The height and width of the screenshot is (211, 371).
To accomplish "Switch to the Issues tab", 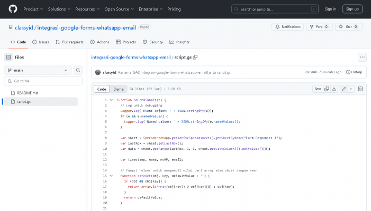I will coord(41,42).
